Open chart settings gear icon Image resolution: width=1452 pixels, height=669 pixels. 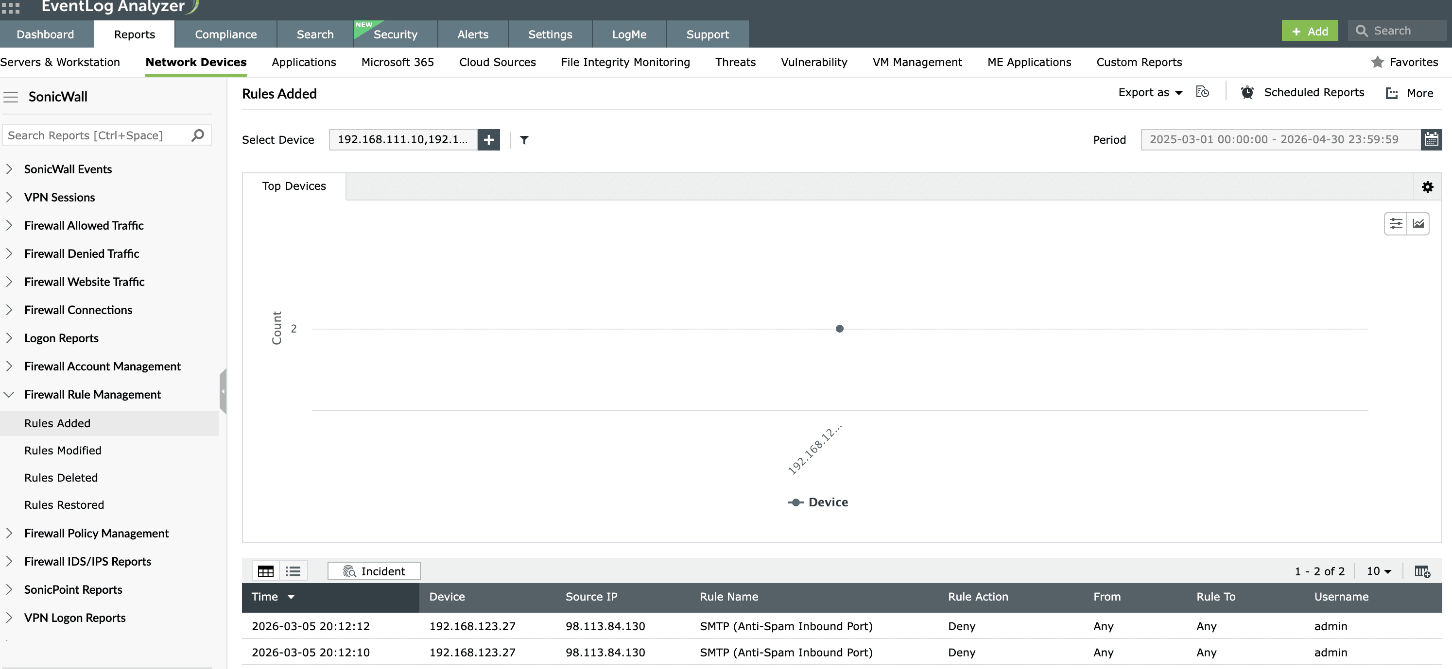[x=1427, y=187]
